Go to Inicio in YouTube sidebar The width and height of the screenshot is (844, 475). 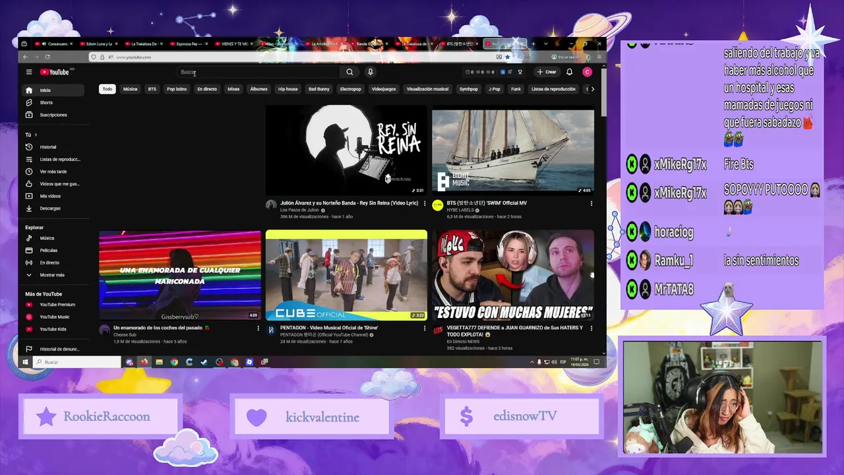pyautogui.click(x=54, y=90)
